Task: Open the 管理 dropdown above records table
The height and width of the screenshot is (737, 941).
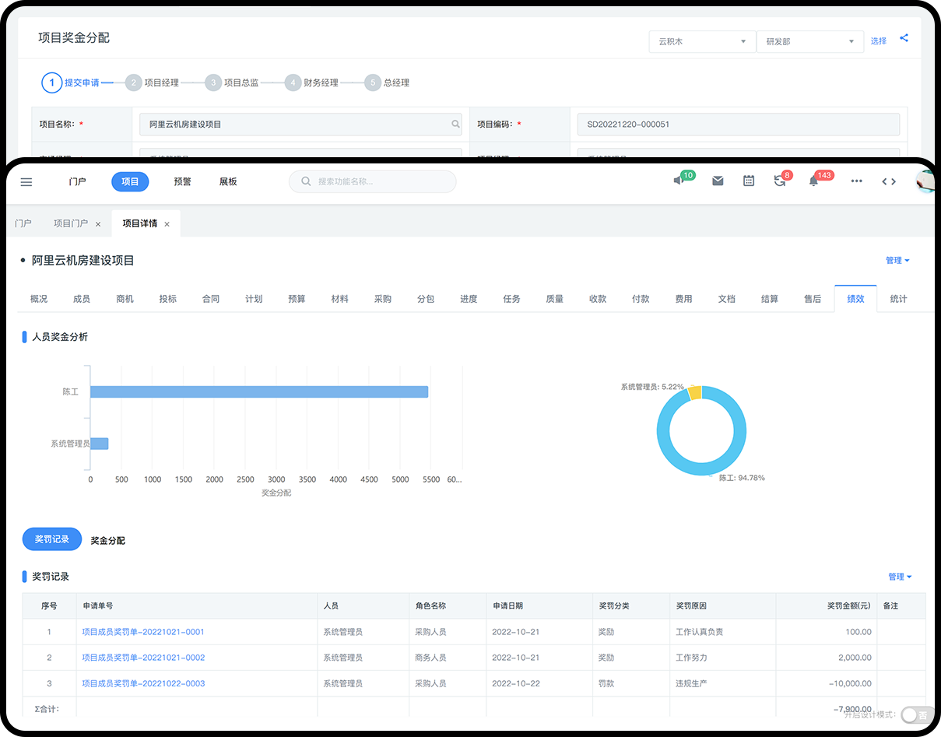Action: tap(899, 577)
